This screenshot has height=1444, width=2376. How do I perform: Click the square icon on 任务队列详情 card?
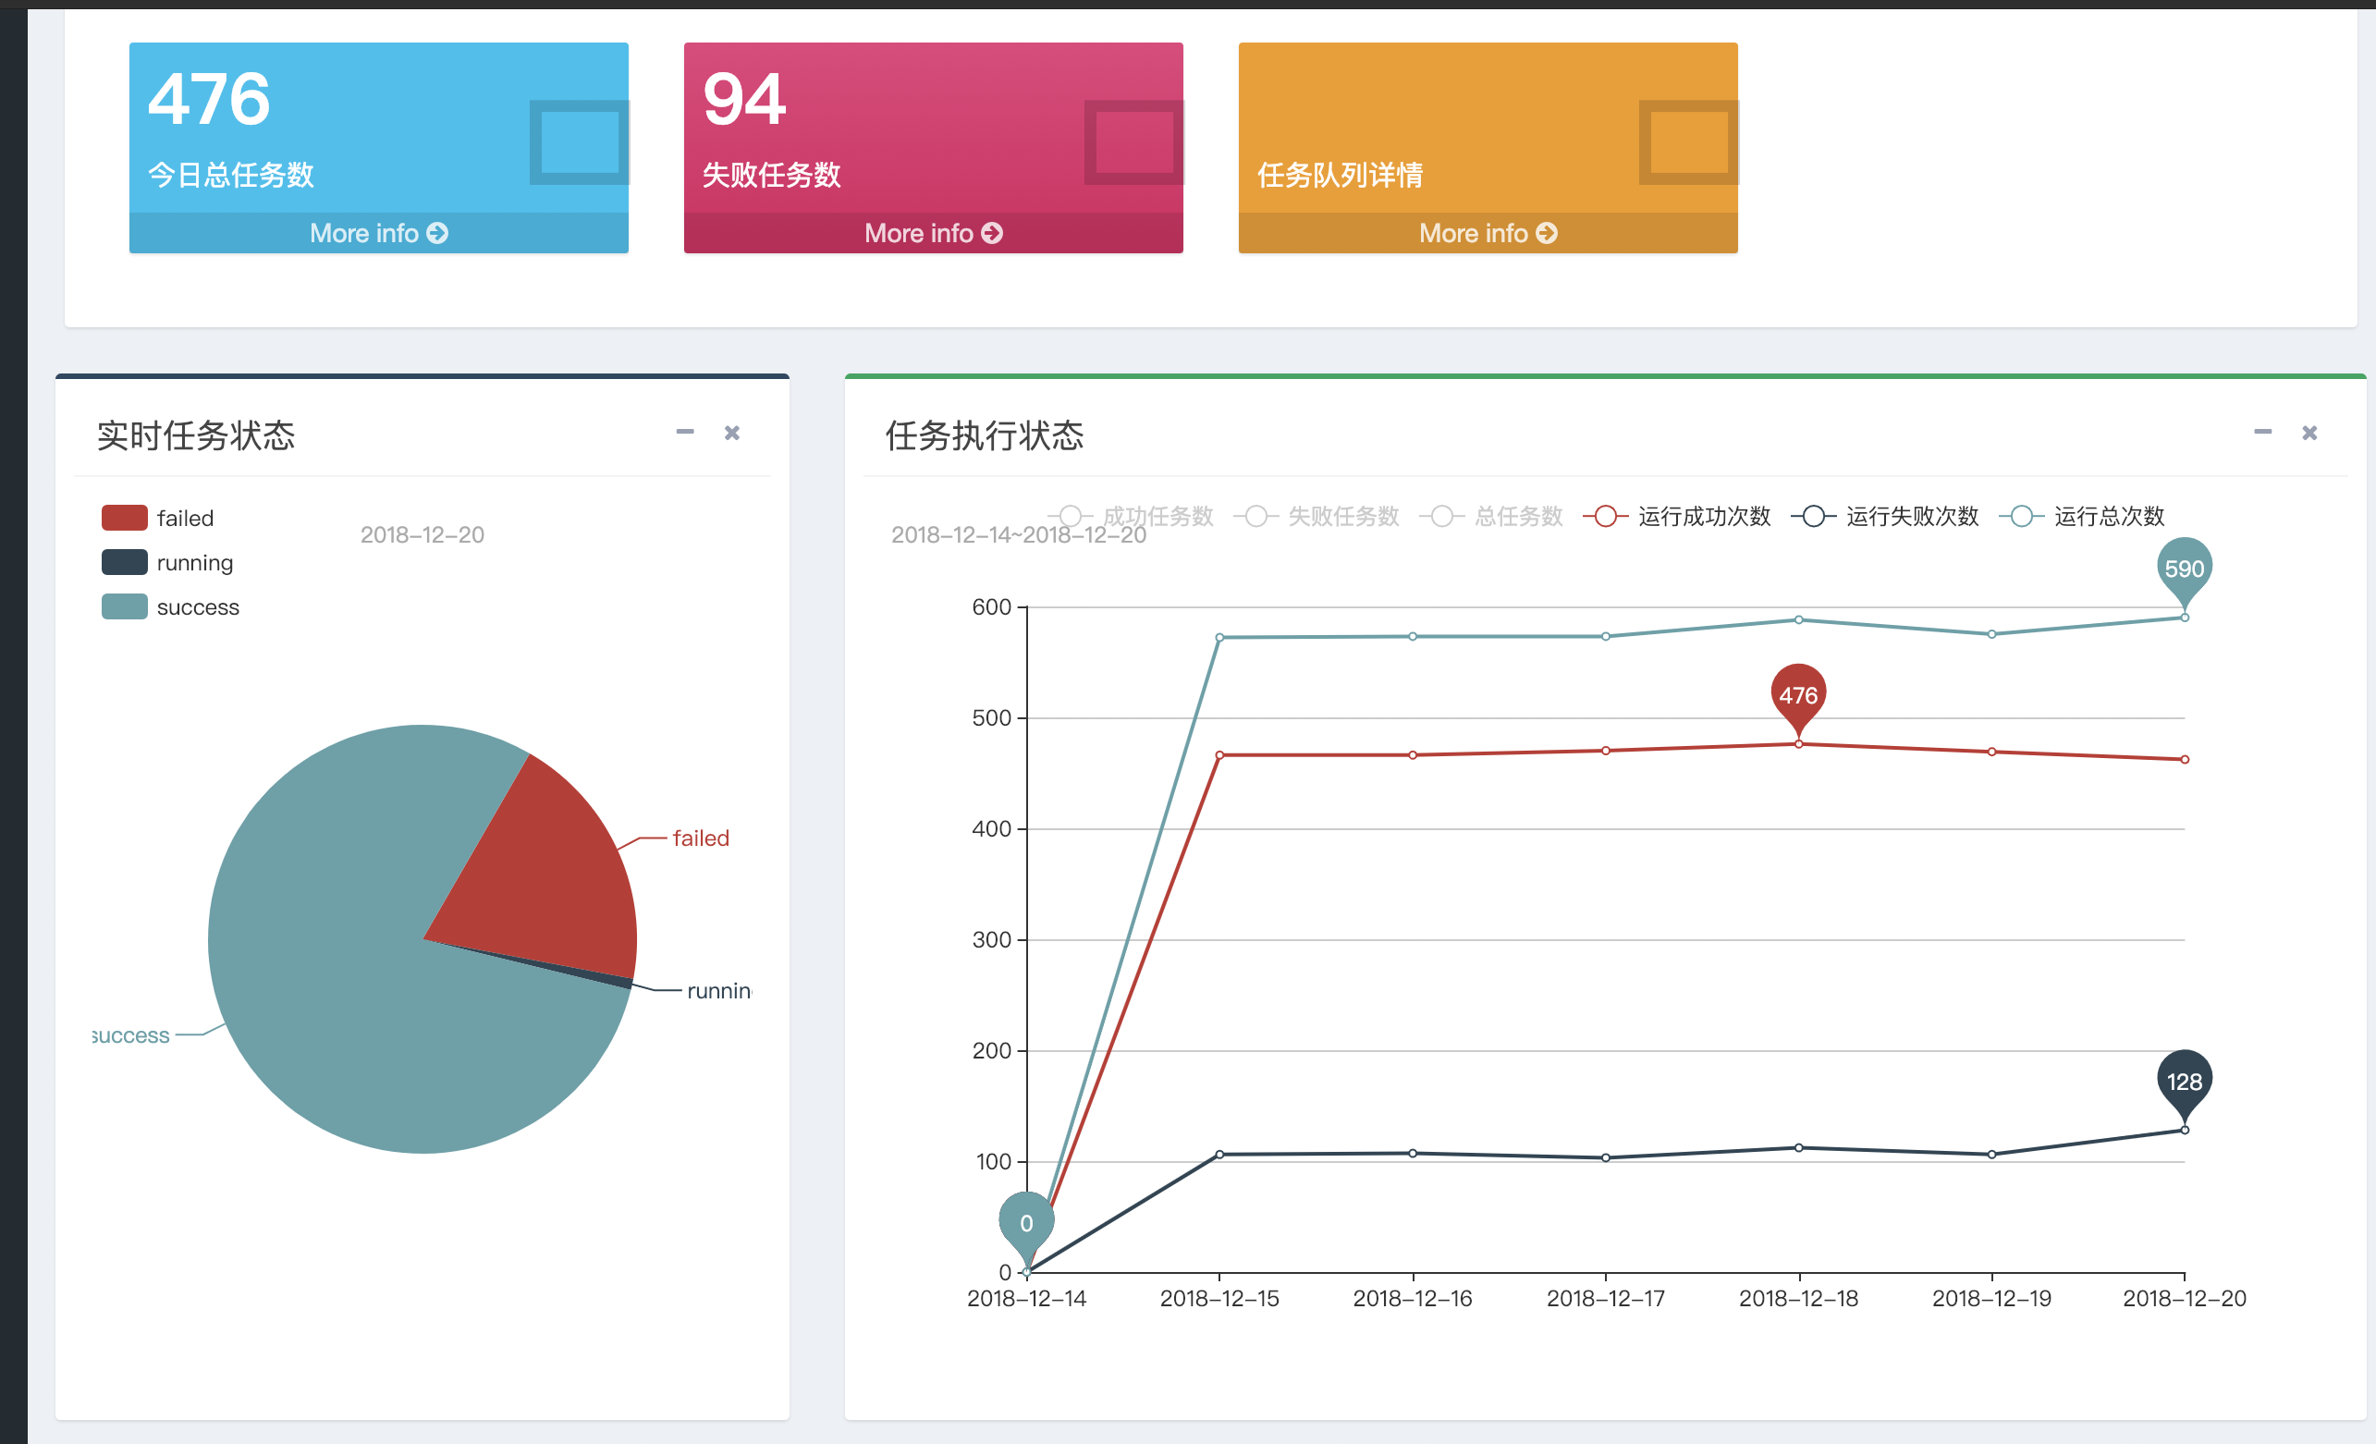tap(1687, 141)
